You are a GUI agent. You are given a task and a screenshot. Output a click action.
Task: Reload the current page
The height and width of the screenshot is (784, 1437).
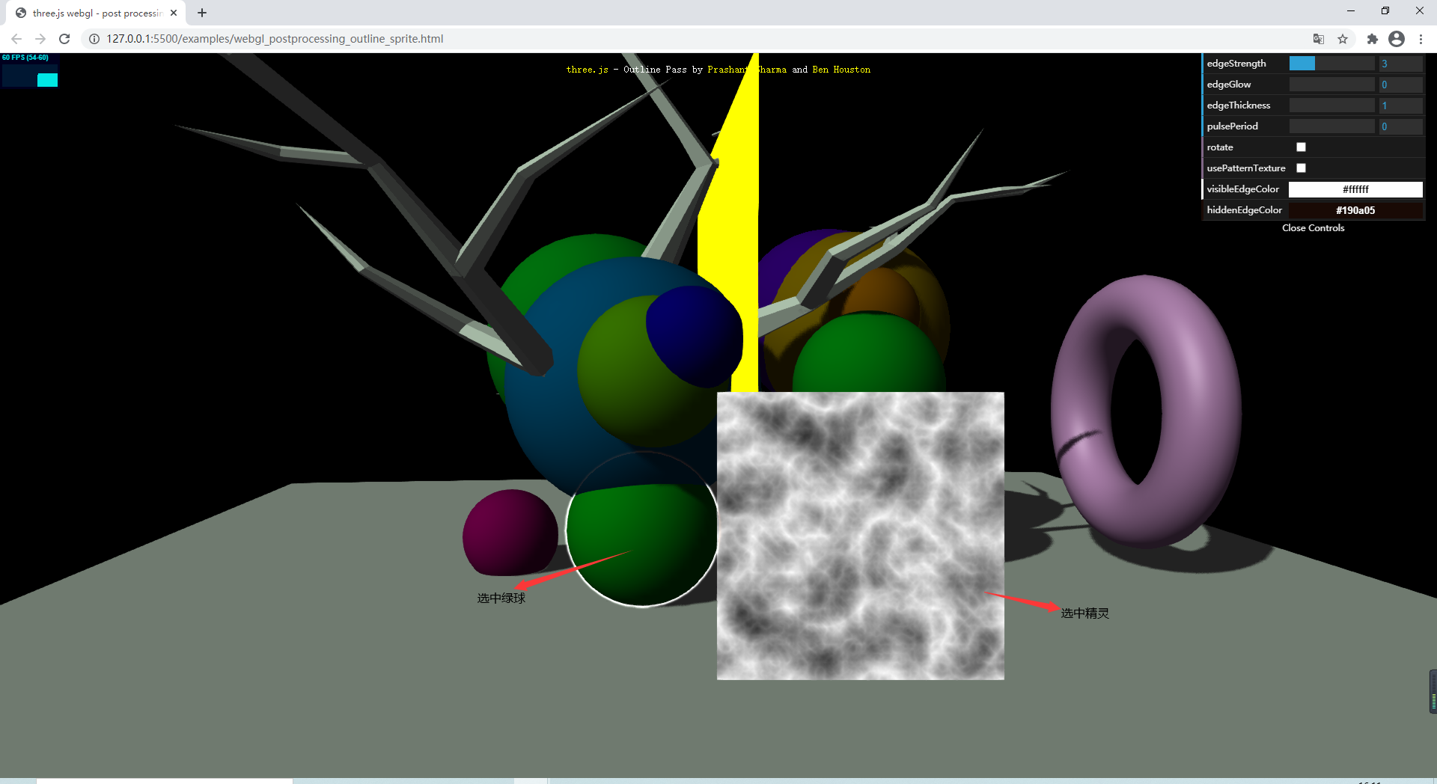click(64, 39)
